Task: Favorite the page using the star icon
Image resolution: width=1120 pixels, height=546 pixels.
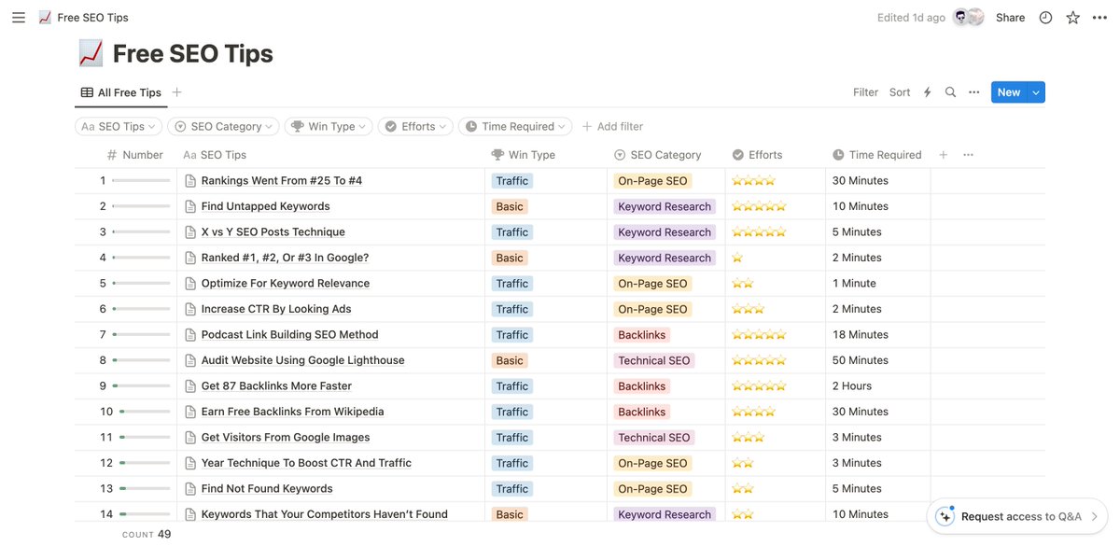Action: [1071, 16]
